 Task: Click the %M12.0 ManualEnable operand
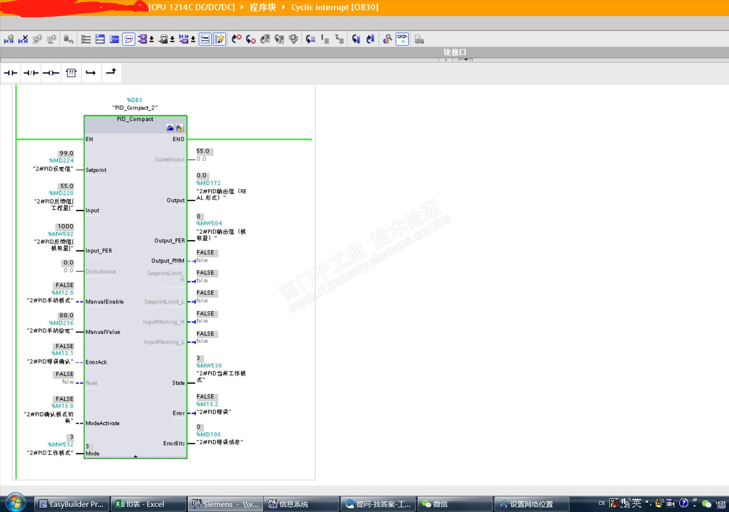63,293
